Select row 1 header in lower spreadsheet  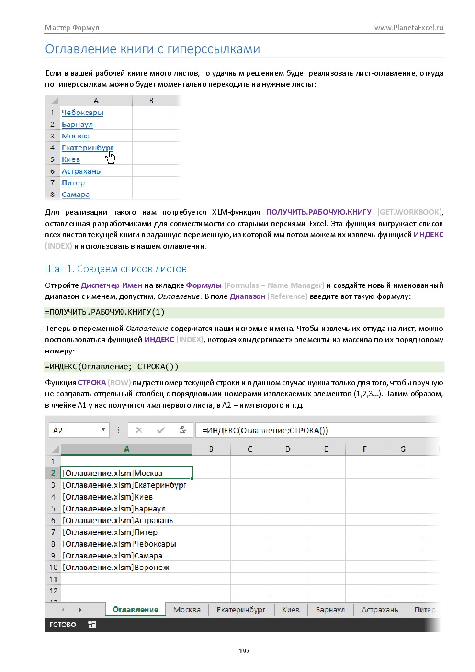point(53,461)
